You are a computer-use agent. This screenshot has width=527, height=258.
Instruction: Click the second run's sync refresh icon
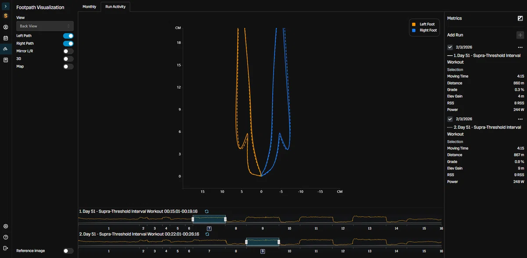(207, 234)
